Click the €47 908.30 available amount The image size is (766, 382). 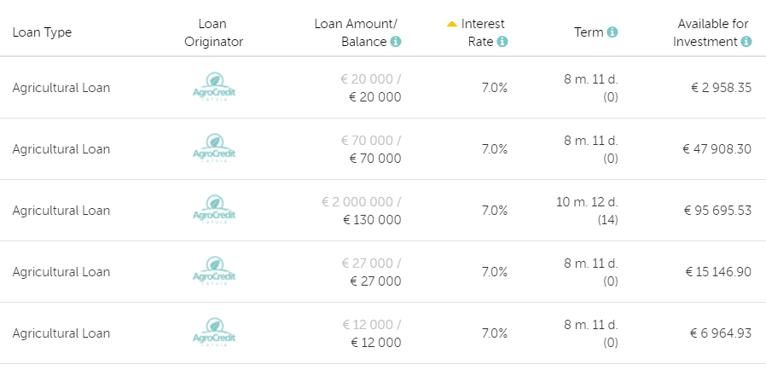coord(717,149)
